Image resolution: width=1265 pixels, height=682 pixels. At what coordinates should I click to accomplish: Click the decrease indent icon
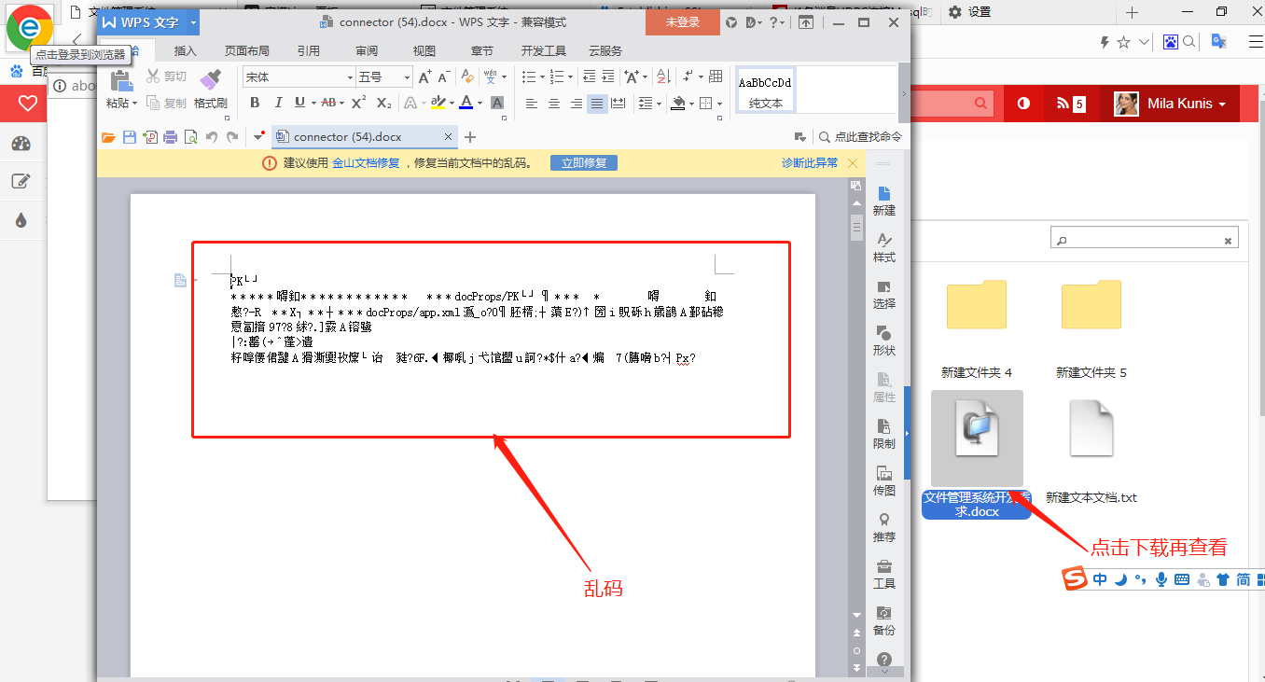(589, 77)
